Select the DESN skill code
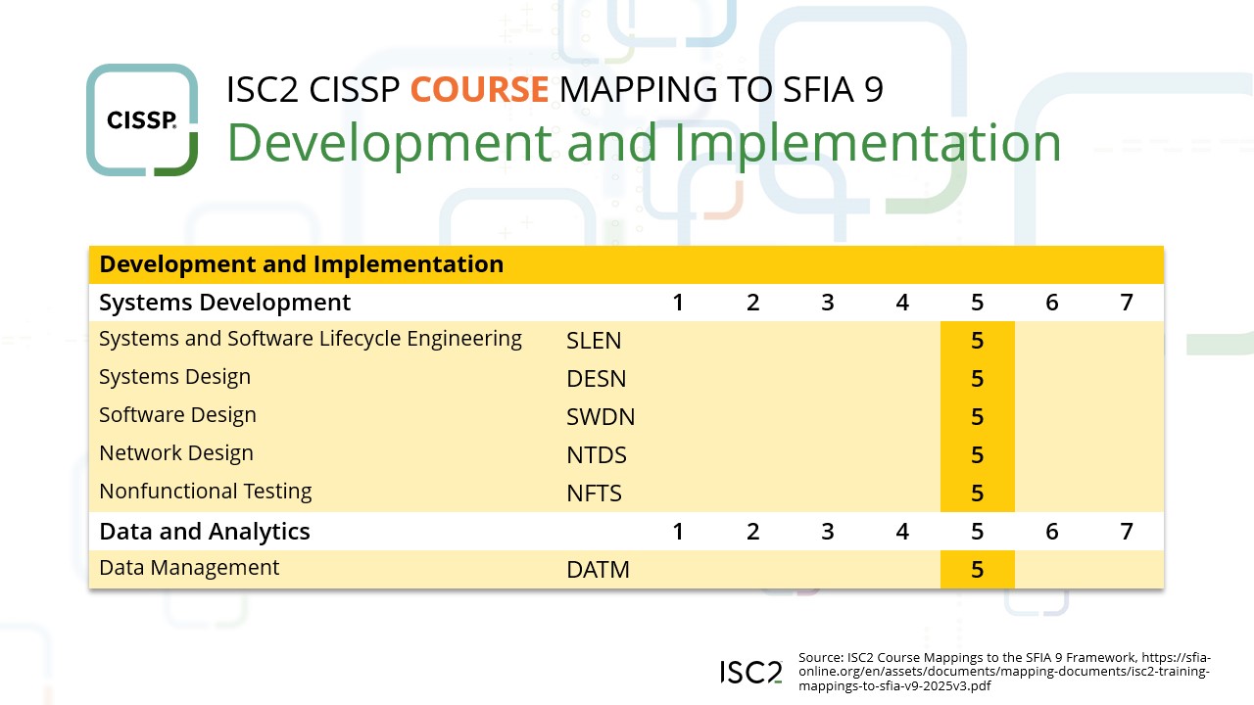The height and width of the screenshot is (705, 1254). click(x=596, y=379)
